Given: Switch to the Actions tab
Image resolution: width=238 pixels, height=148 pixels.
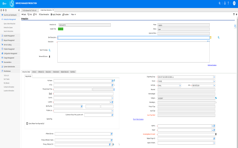Looking at the screenshot, I should pyautogui.click(x=34, y=72).
